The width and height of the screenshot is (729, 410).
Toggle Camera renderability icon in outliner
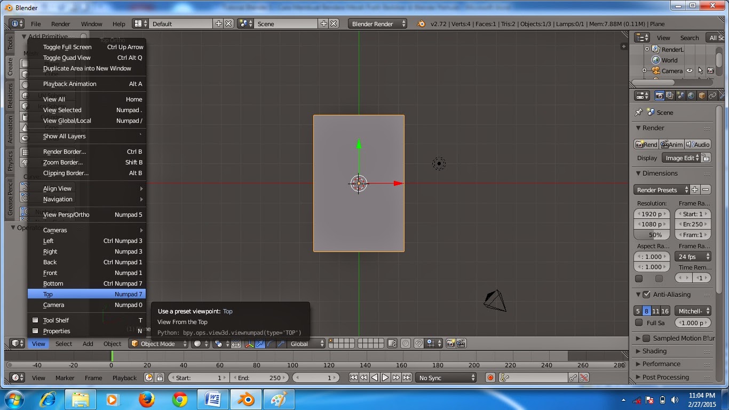coord(710,70)
